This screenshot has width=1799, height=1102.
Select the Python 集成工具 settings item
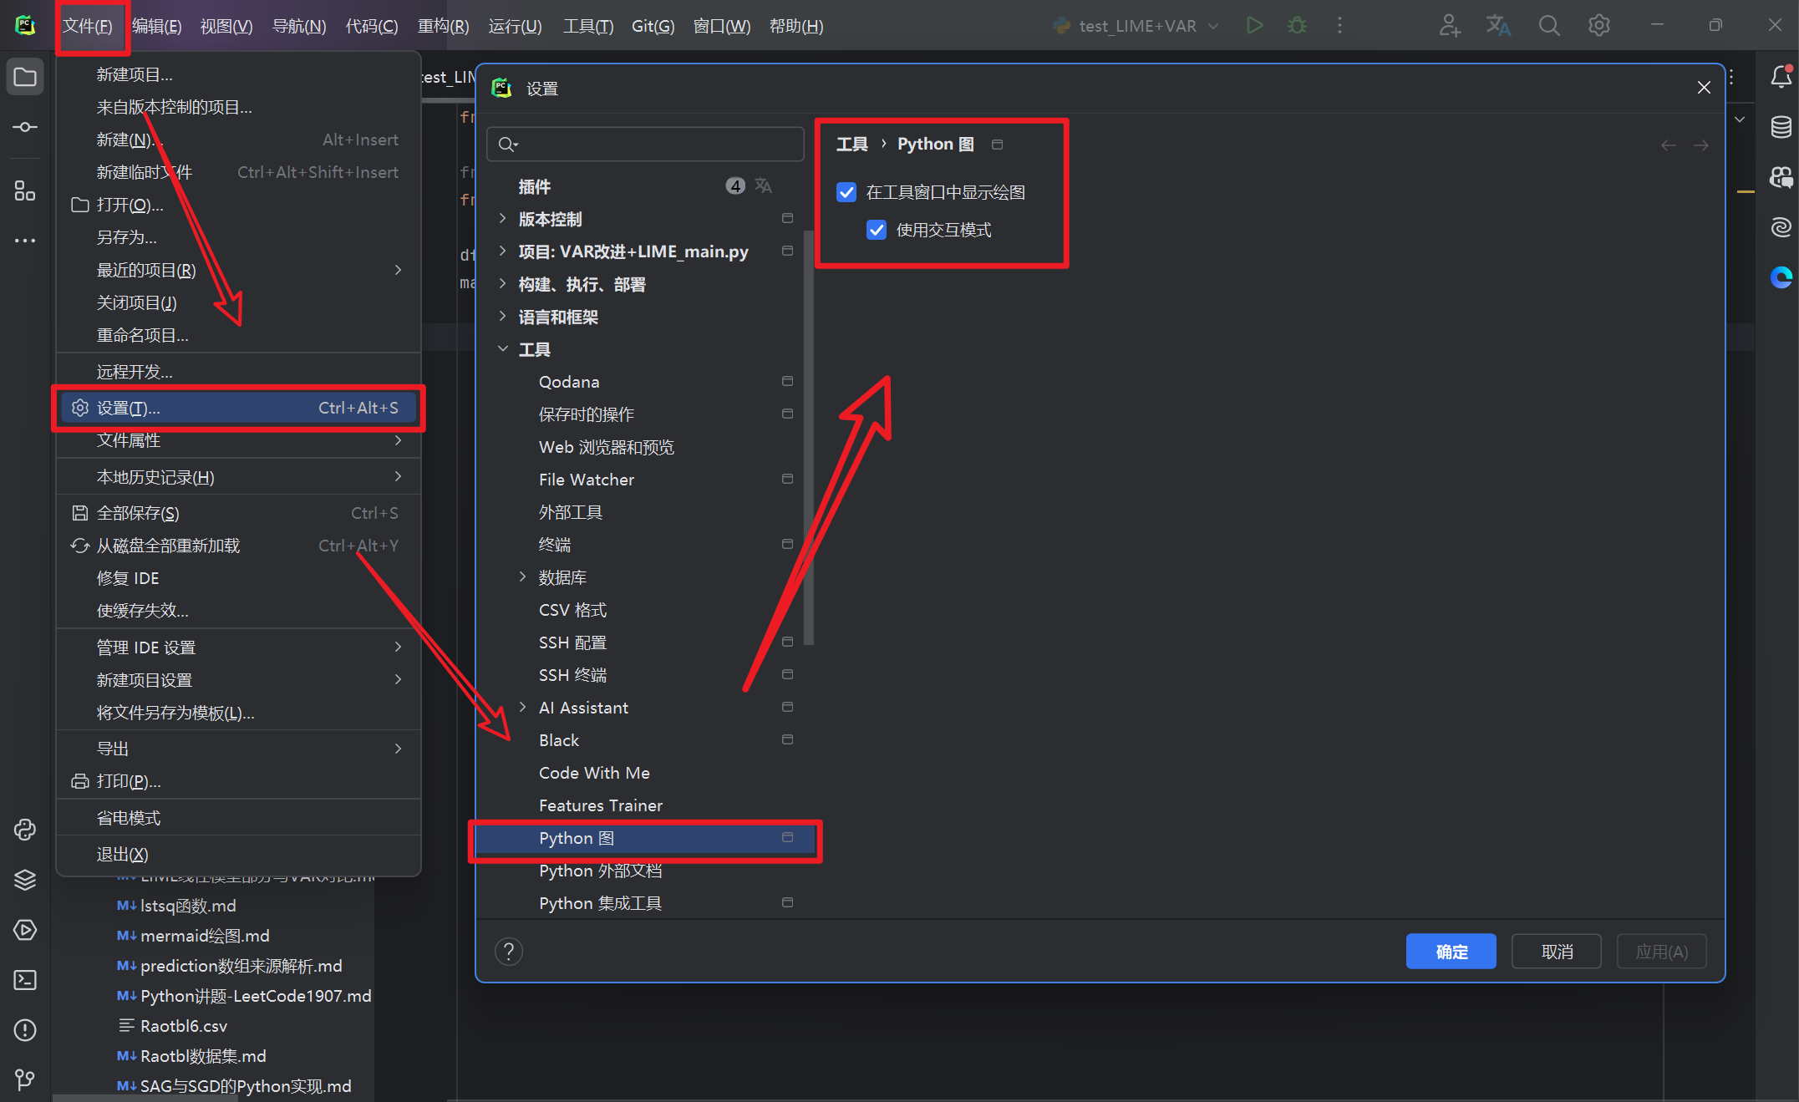tap(646, 903)
